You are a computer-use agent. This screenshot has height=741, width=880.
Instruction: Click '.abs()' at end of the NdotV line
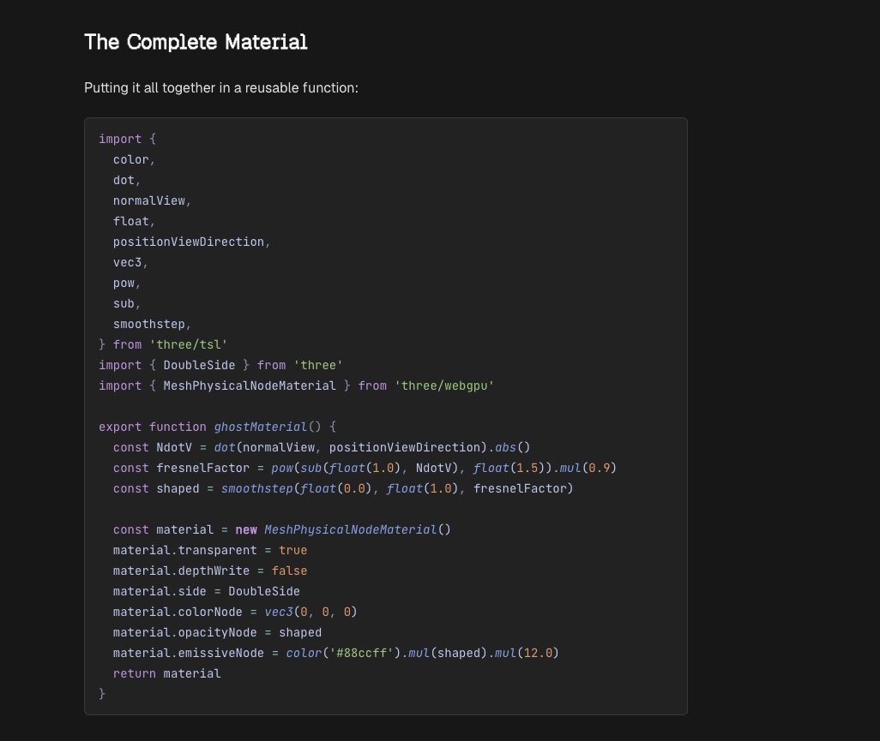coord(509,447)
